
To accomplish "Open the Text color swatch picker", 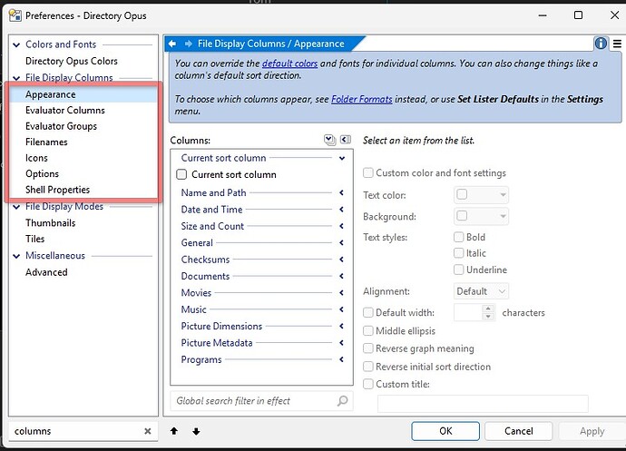I will tap(481, 194).
